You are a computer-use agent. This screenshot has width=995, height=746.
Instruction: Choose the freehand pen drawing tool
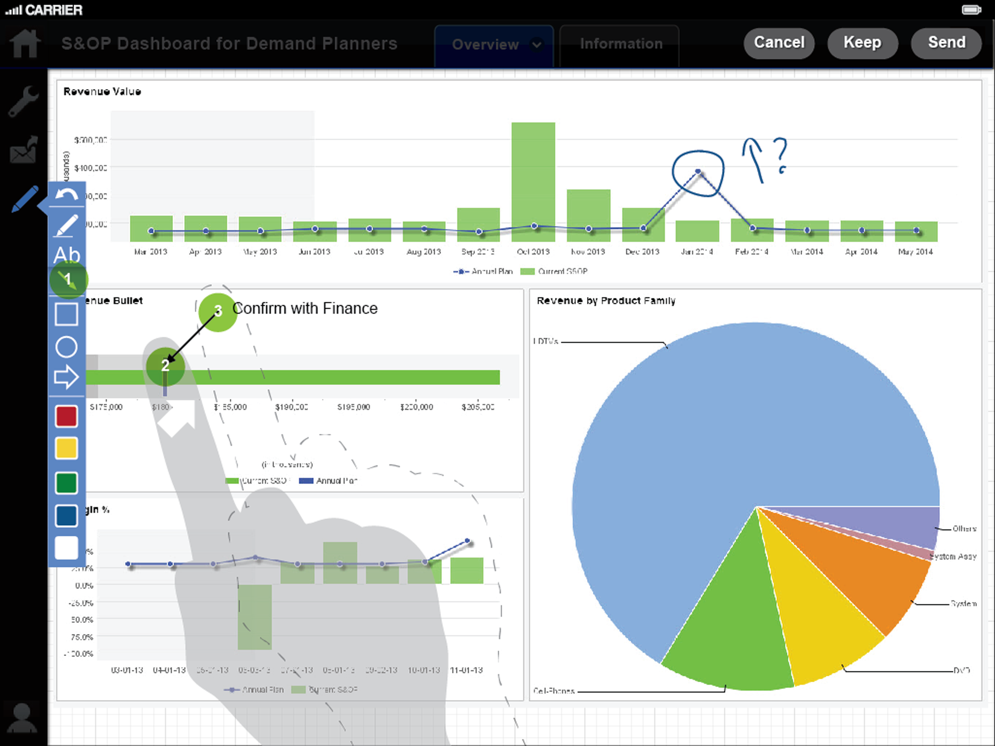click(x=67, y=225)
